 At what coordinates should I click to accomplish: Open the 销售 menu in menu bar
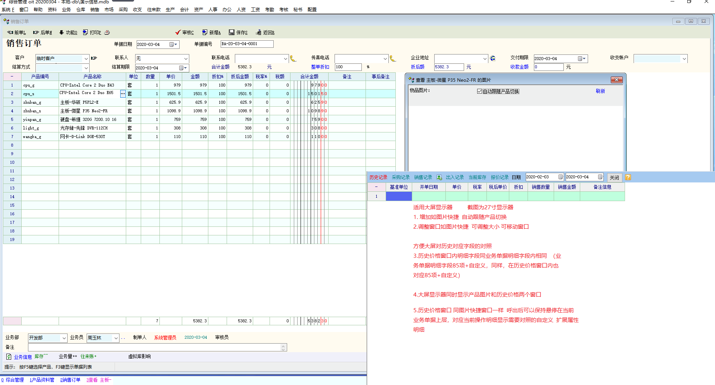[x=94, y=10]
